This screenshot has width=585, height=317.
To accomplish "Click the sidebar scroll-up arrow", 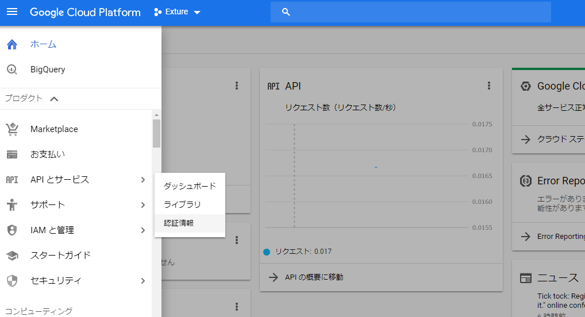I will (156, 115).
